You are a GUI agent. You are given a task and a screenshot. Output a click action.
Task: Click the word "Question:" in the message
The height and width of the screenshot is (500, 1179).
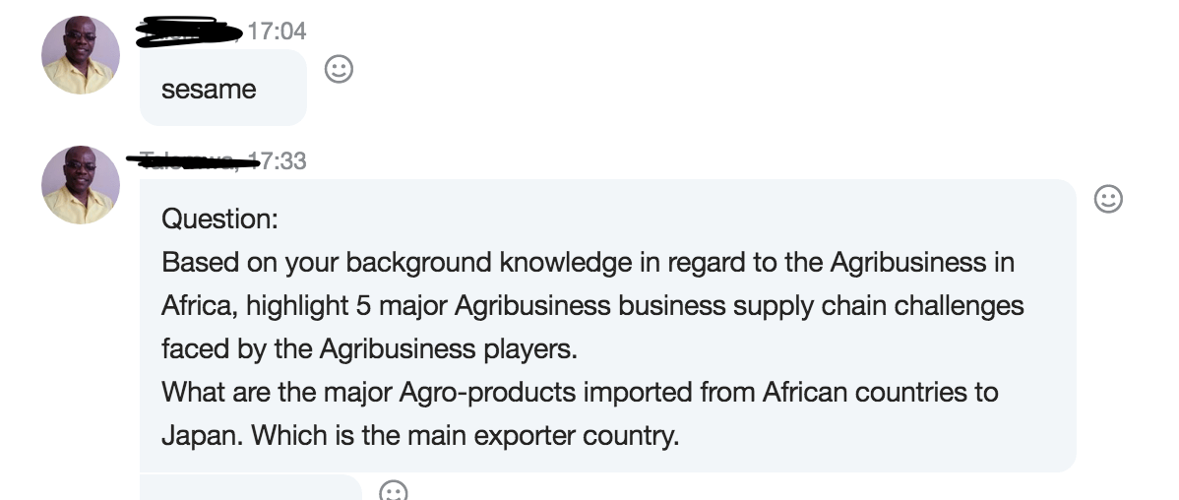click(220, 219)
